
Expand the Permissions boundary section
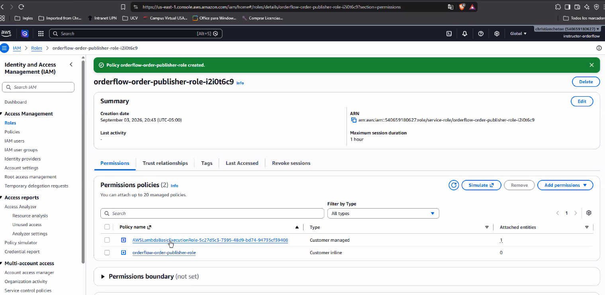(x=103, y=276)
